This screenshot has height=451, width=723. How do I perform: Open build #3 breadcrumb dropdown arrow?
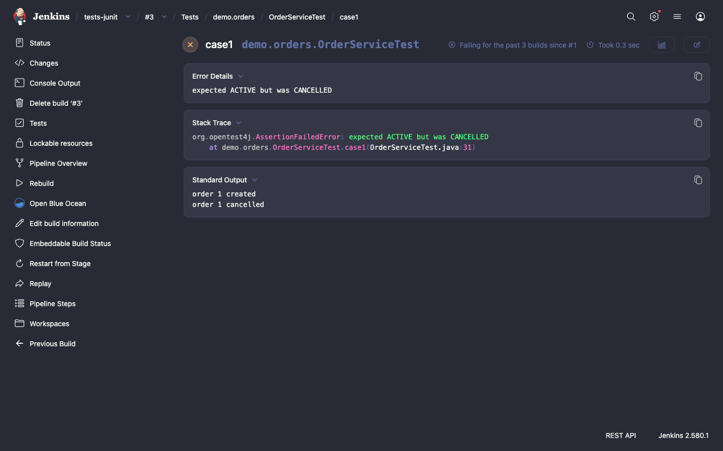(164, 17)
